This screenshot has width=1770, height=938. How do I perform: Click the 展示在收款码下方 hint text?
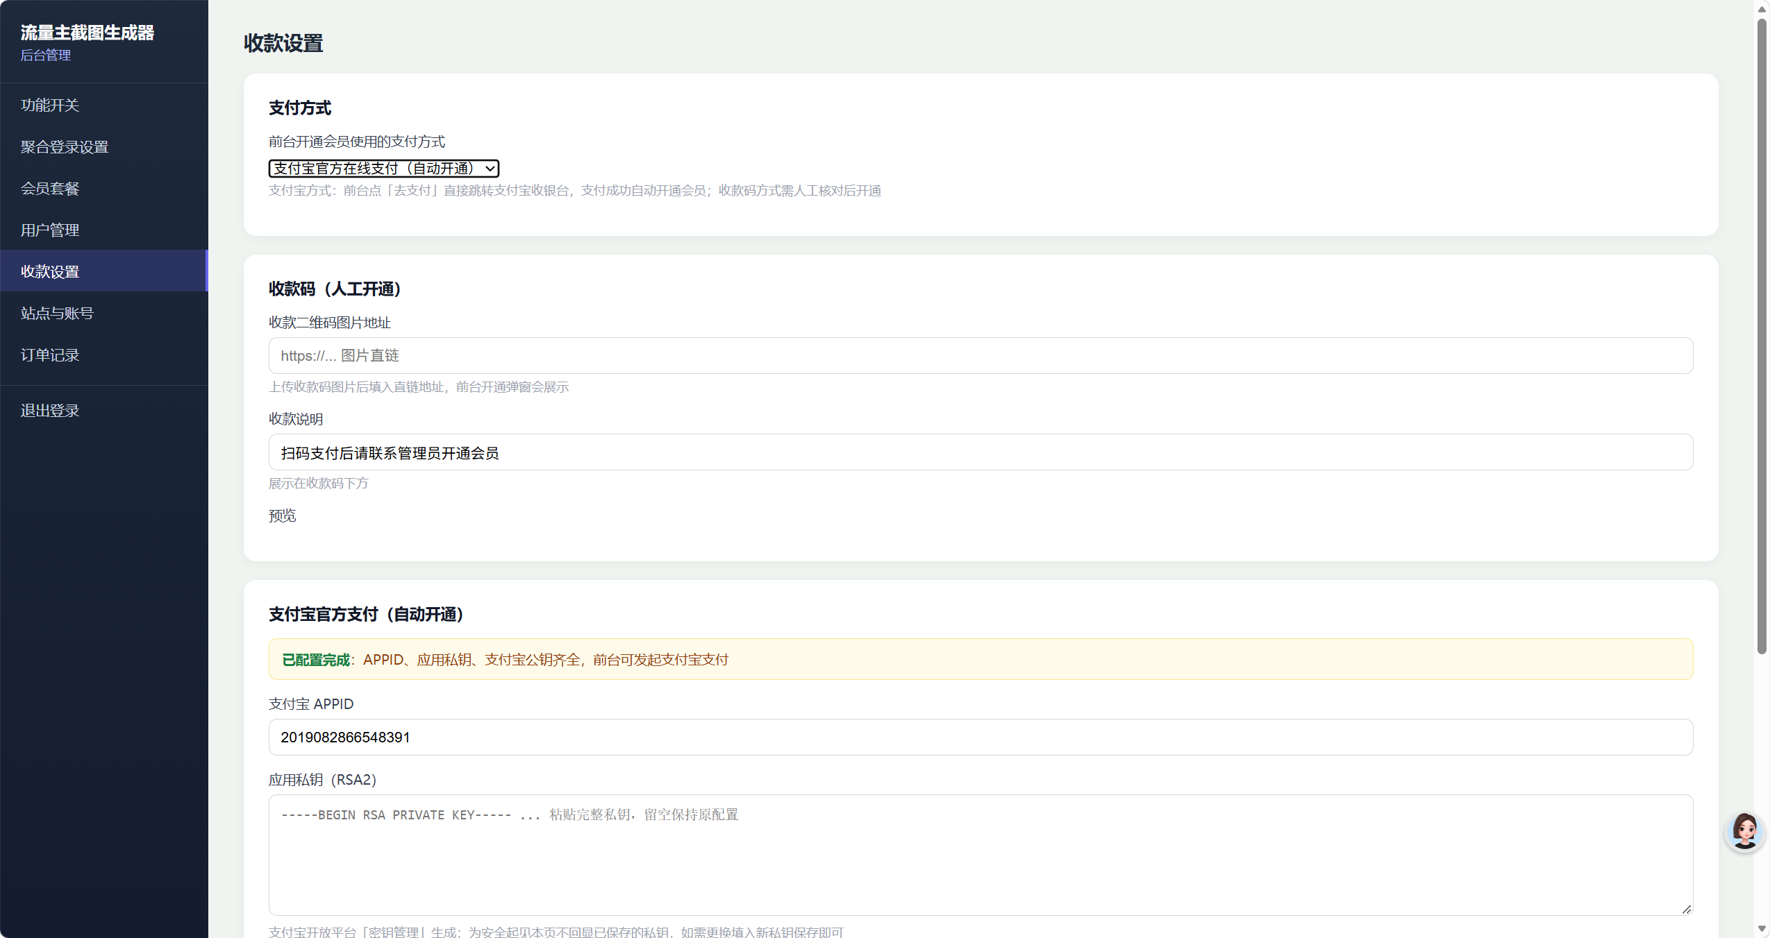point(319,484)
